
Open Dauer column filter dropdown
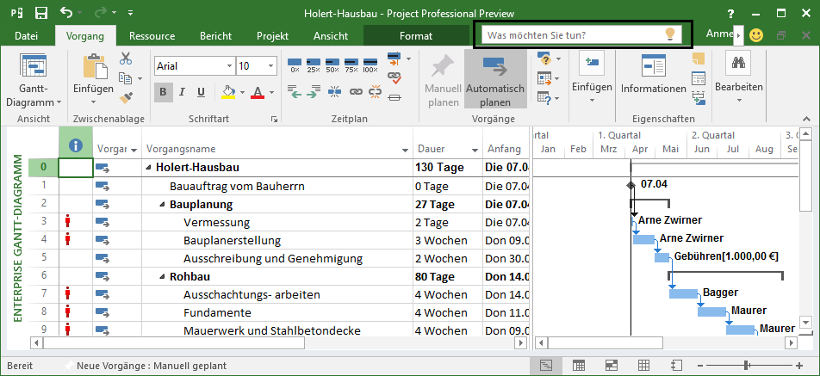pyautogui.click(x=475, y=150)
